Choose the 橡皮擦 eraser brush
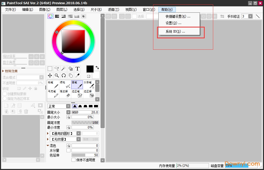The image size is (264, 170). pyautogui.click(x=65, y=94)
